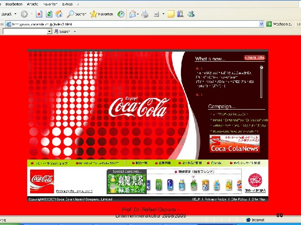Expand the Edit-with dropdown arrow

click(x=163, y=14)
